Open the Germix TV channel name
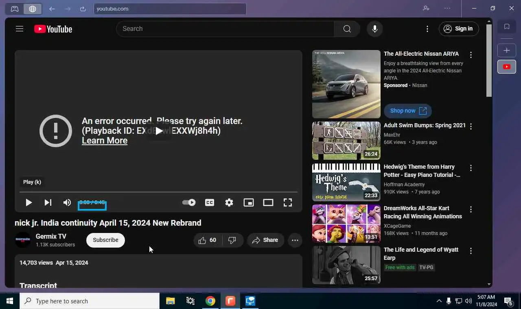521x309 pixels. pyautogui.click(x=51, y=236)
